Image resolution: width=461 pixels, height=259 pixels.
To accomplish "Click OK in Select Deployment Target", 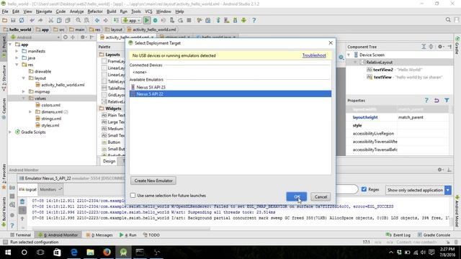I will (297, 196).
